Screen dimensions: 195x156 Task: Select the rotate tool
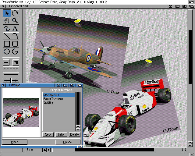[x=15, y=13]
